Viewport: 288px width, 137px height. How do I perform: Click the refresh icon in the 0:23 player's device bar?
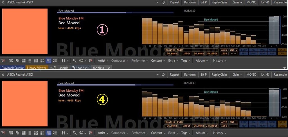(163, 2)
